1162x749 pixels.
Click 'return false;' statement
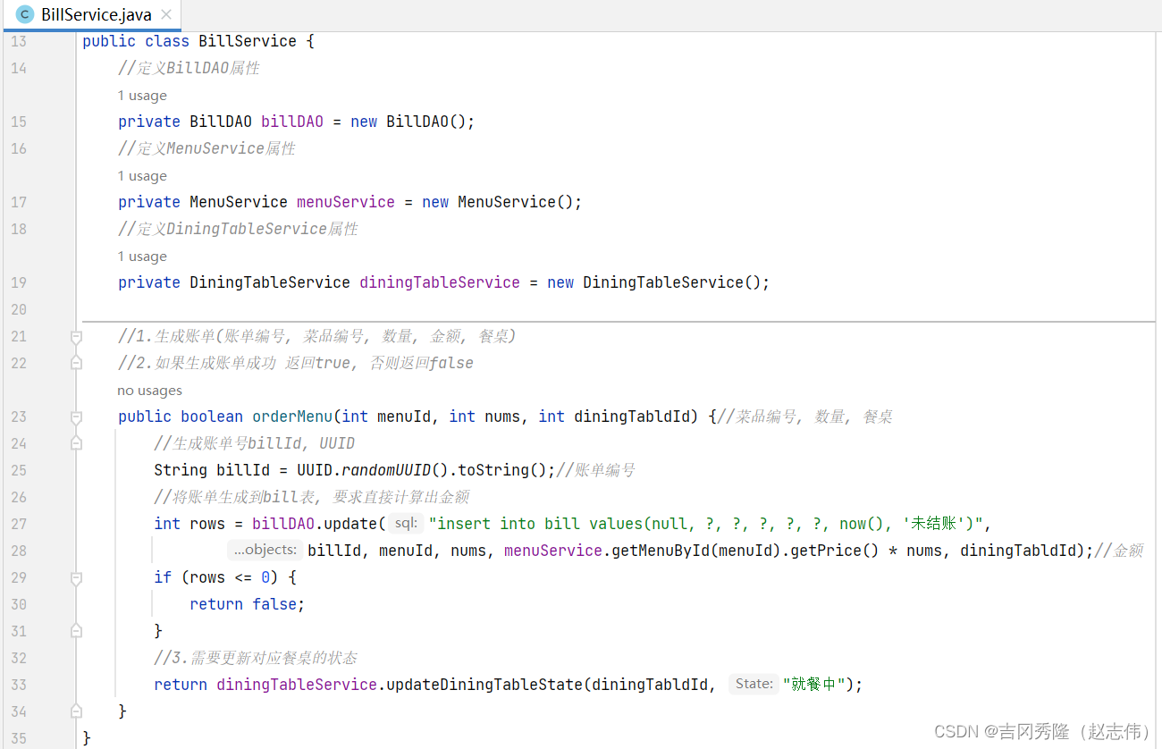tap(248, 604)
